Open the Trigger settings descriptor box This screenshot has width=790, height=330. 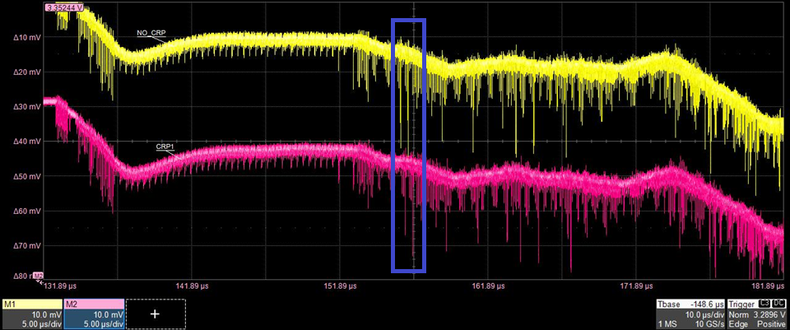click(x=757, y=314)
